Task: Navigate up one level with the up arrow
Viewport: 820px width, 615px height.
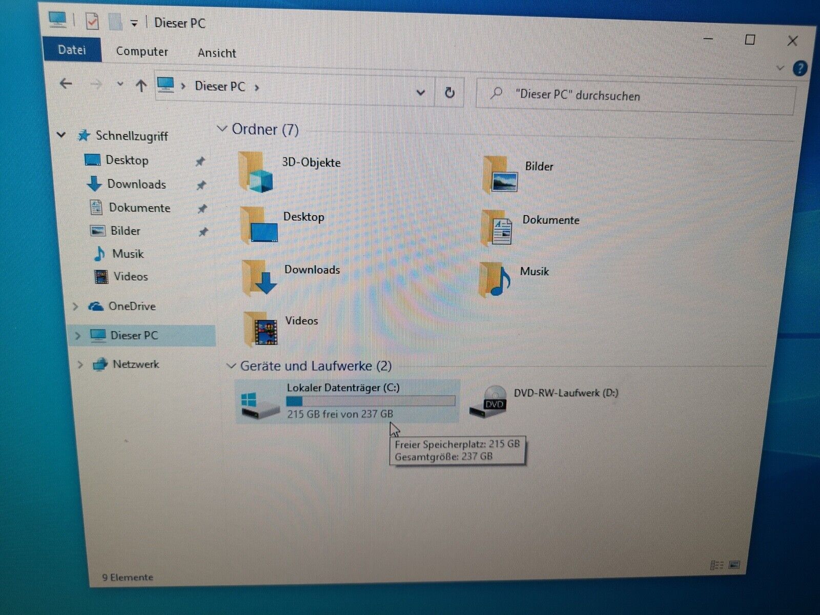Action: coord(141,86)
